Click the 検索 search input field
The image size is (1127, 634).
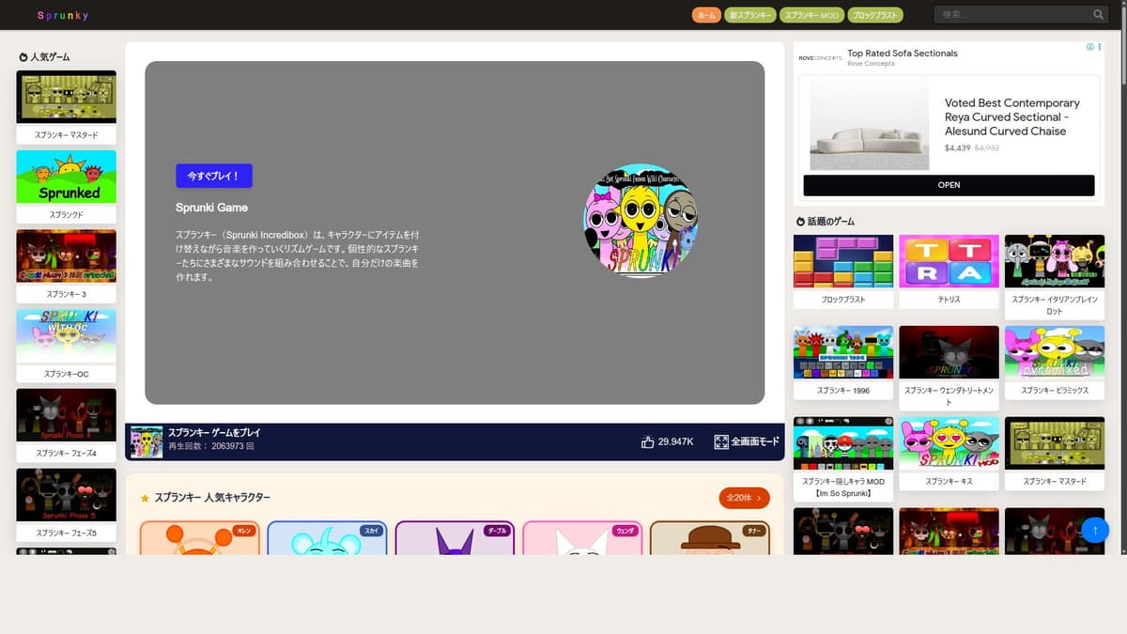point(1012,14)
